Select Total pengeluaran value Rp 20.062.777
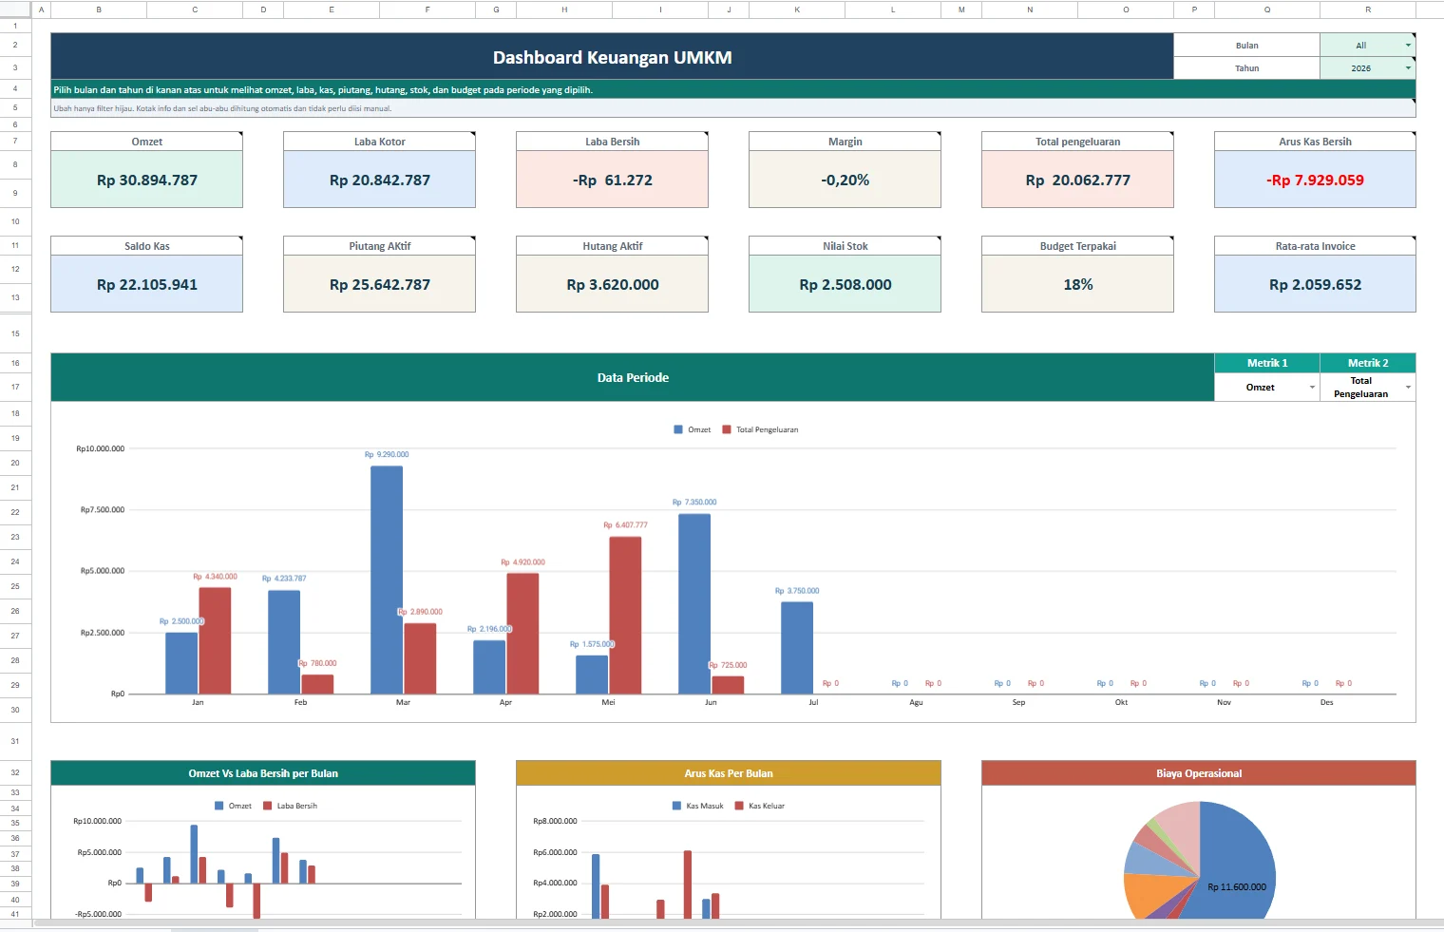The image size is (1444, 932). point(1078,180)
